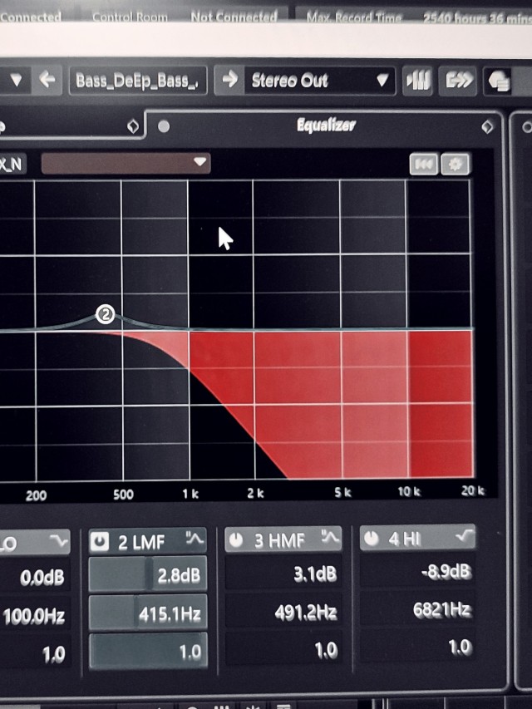This screenshot has width=532, height=709.
Task: Click the left arrow input routing icon
Action: pyautogui.click(x=47, y=80)
